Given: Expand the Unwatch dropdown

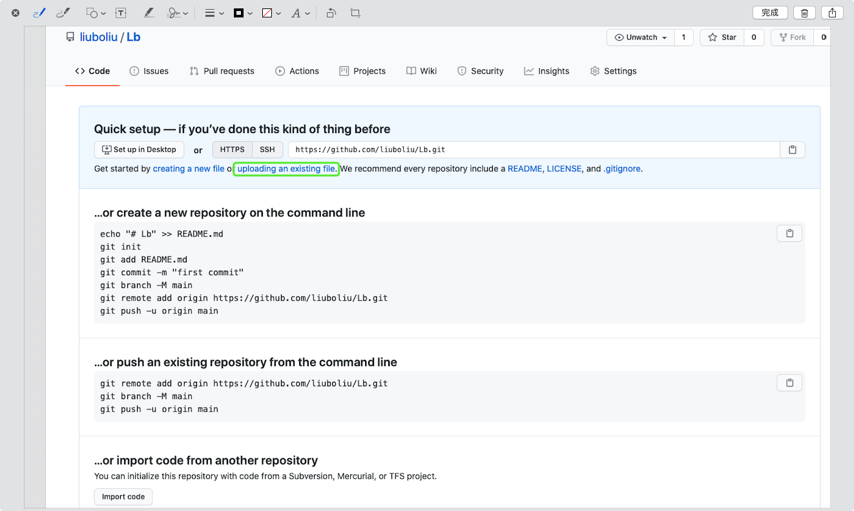Looking at the screenshot, I should 640,37.
